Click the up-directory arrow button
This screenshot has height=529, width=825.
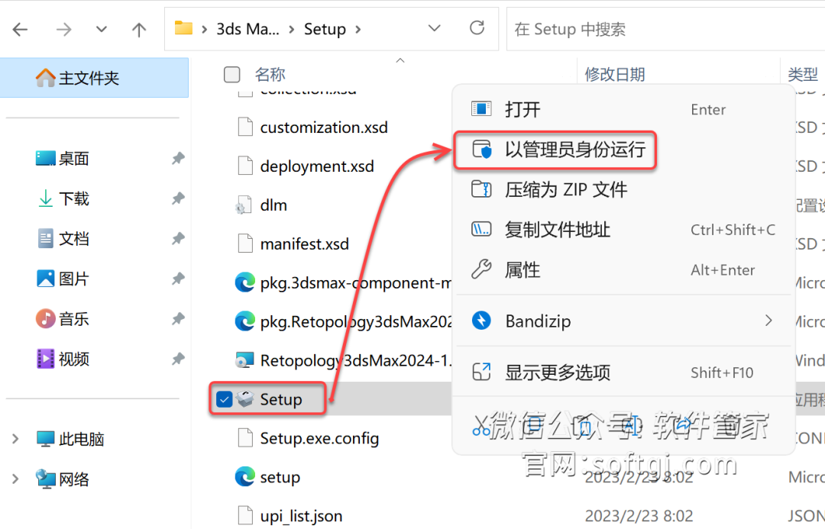click(x=139, y=30)
